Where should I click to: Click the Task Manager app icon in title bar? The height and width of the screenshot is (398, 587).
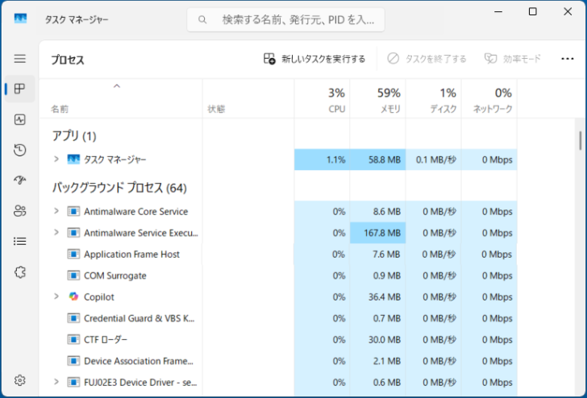(x=21, y=19)
